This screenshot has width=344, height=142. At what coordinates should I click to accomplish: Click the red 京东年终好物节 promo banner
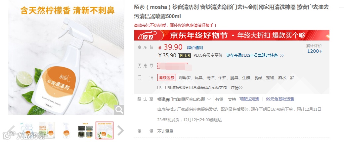(x=232, y=35)
